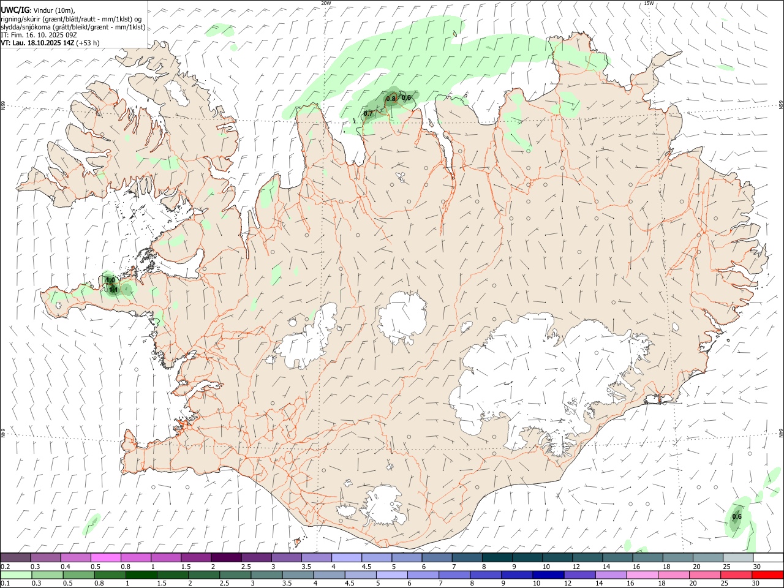Select the valid time line 'VT: Lau. 18.10.2025 14Z (+53 h)'
The height and width of the screenshot is (588, 784).
click(x=50, y=43)
